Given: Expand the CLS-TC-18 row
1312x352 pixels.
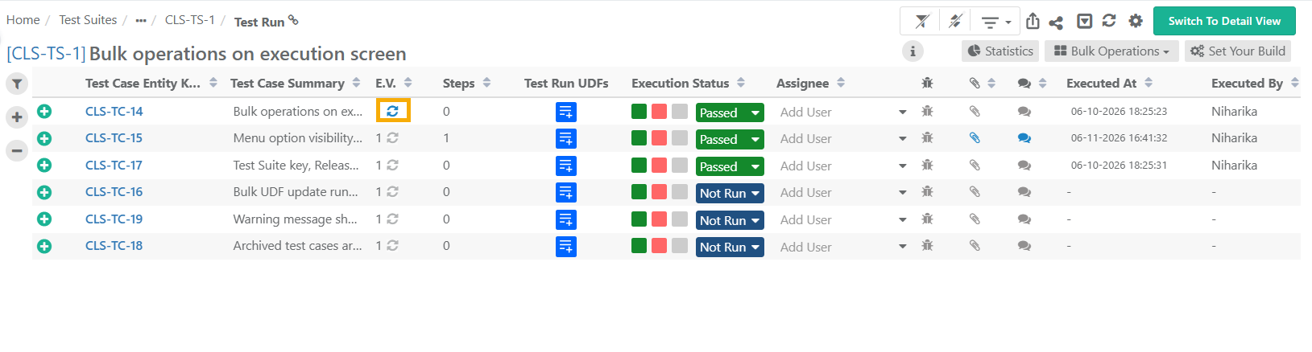Looking at the screenshot, I should 44,246.
